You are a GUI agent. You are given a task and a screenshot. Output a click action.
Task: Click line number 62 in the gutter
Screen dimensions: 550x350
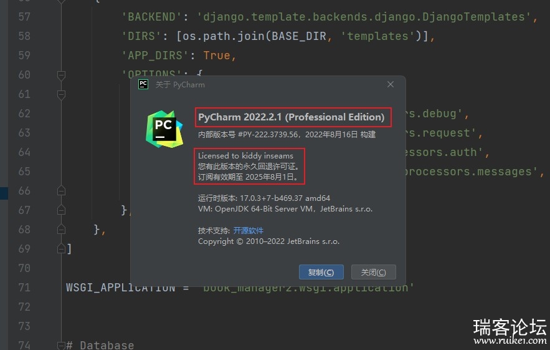pos(24,114)
